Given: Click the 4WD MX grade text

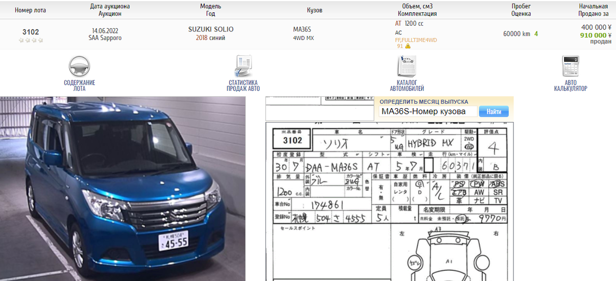Looking at the screenshot, I should 303,38.
